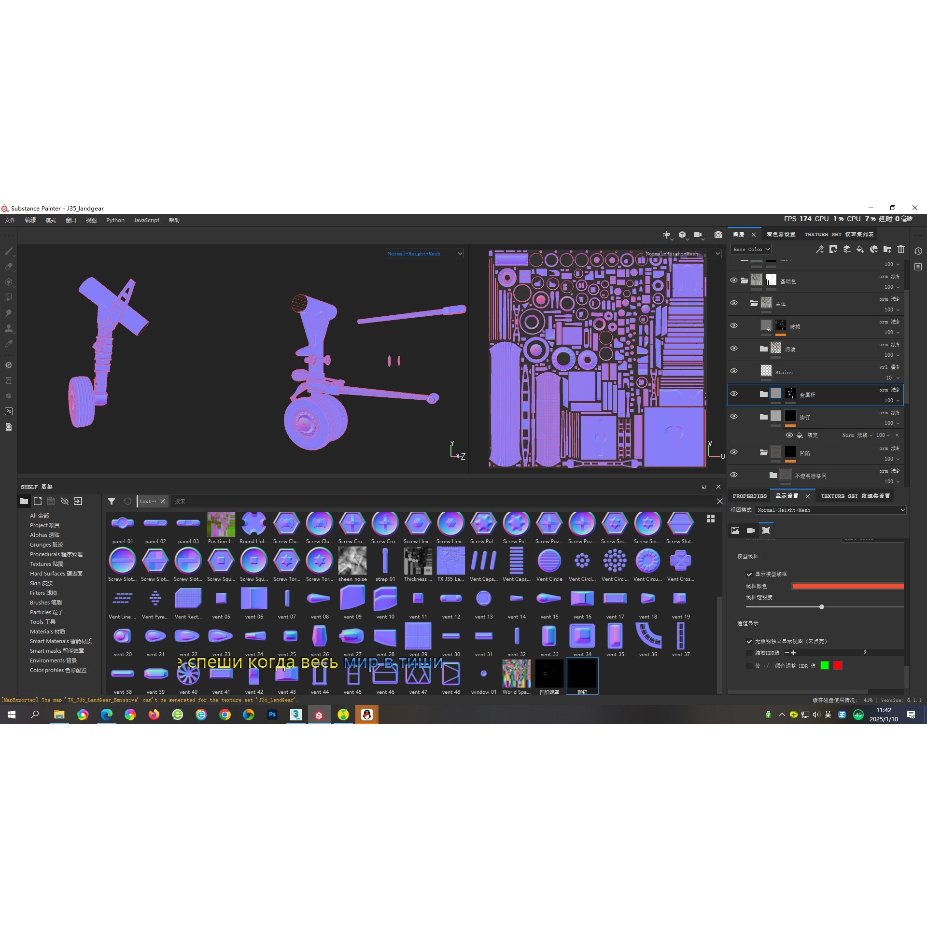Open the Base Color channel dropdown
This screenshot has width=927, height=927.
(x=751, y=249)
